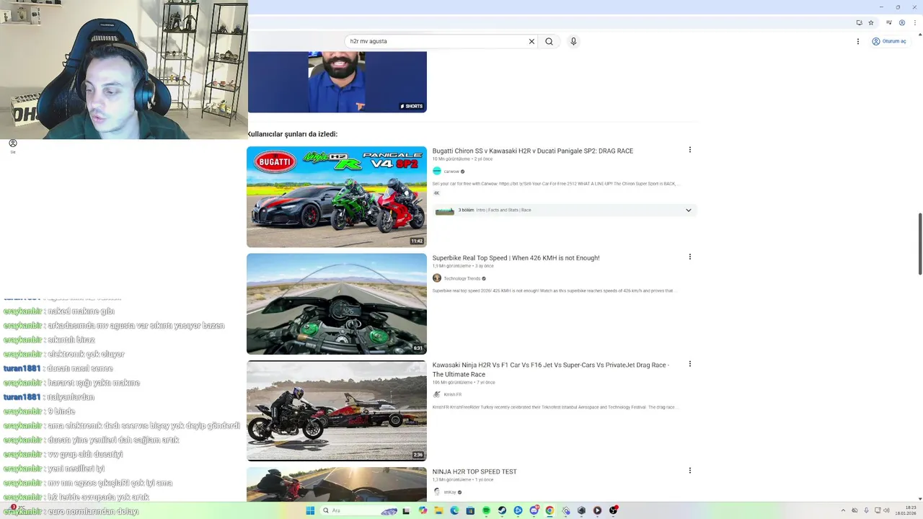Open more options for Bugatti Chiron SS video
Screen dimensions: 923x519
(690, 150)
